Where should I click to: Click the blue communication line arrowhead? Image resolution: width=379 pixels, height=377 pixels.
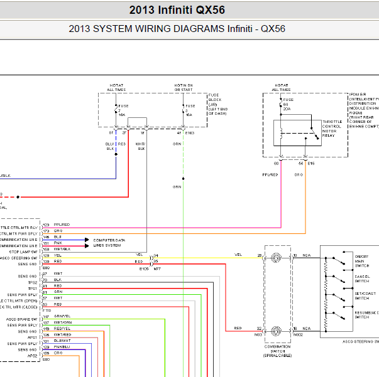pos(87,240)
